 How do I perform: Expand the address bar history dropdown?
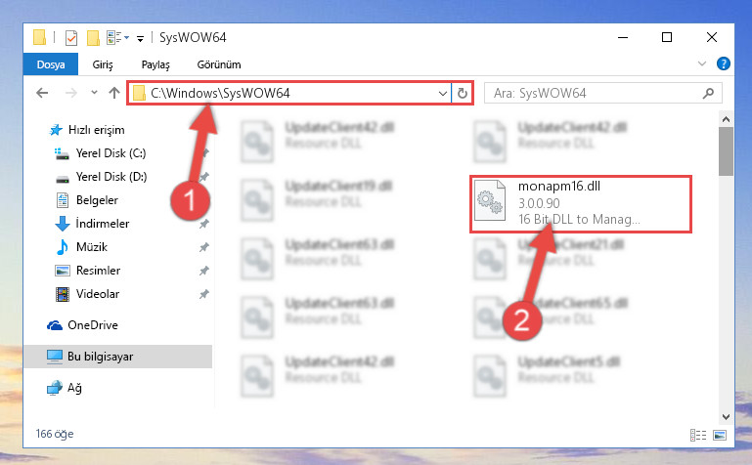click(x=443, y=94)
